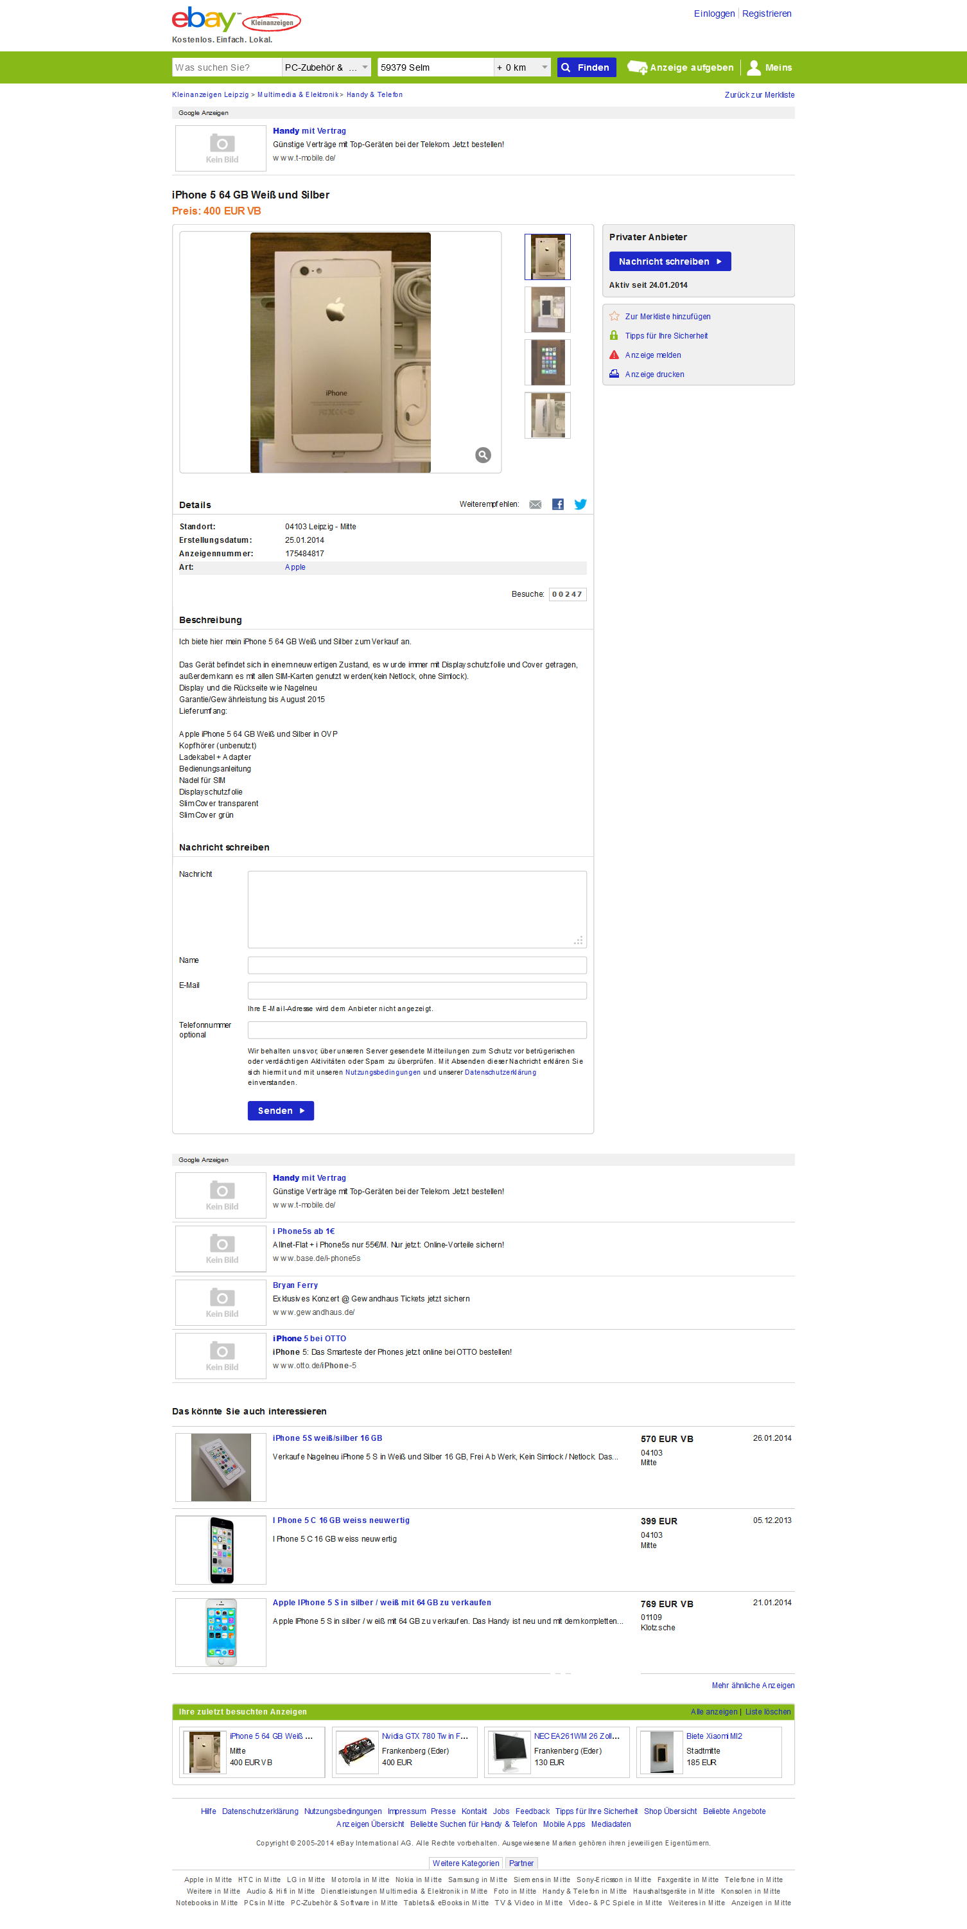This screenshot has width=967, height=1929.
Task: Open the Nutzungsbedingungen link in message form
Action: 383,1072
